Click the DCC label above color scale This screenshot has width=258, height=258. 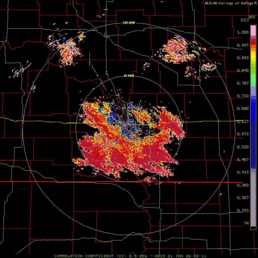coord(252,17)
